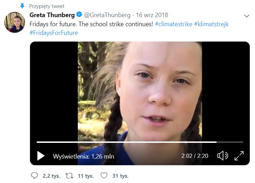Click the pinned tweet pin icon

coord(22,6)
